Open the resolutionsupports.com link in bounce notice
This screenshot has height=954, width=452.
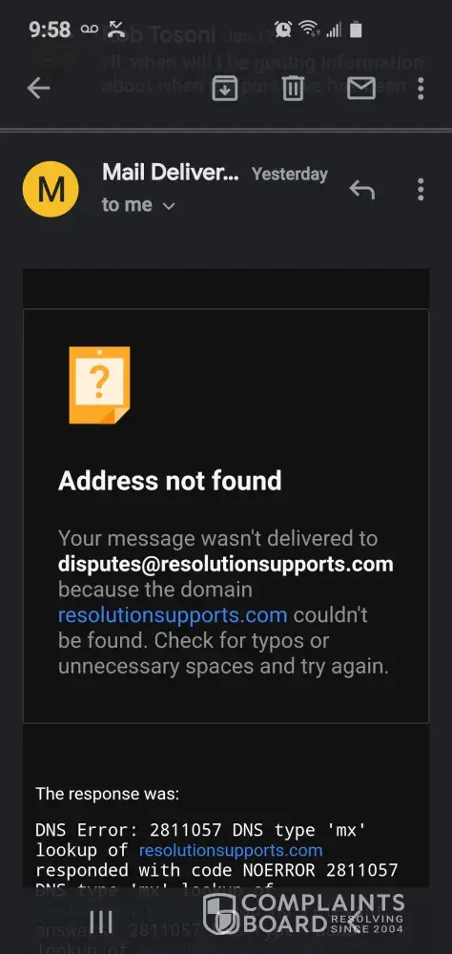tap(173, 615)
